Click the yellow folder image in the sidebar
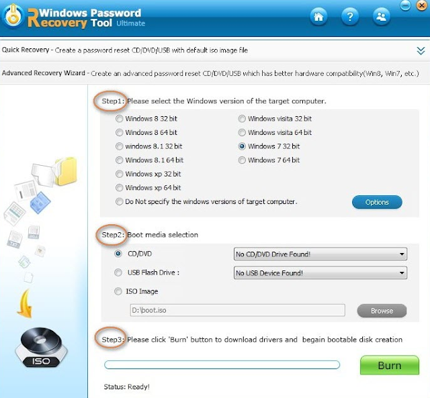 pyautogui.click(x=66, y=171)
